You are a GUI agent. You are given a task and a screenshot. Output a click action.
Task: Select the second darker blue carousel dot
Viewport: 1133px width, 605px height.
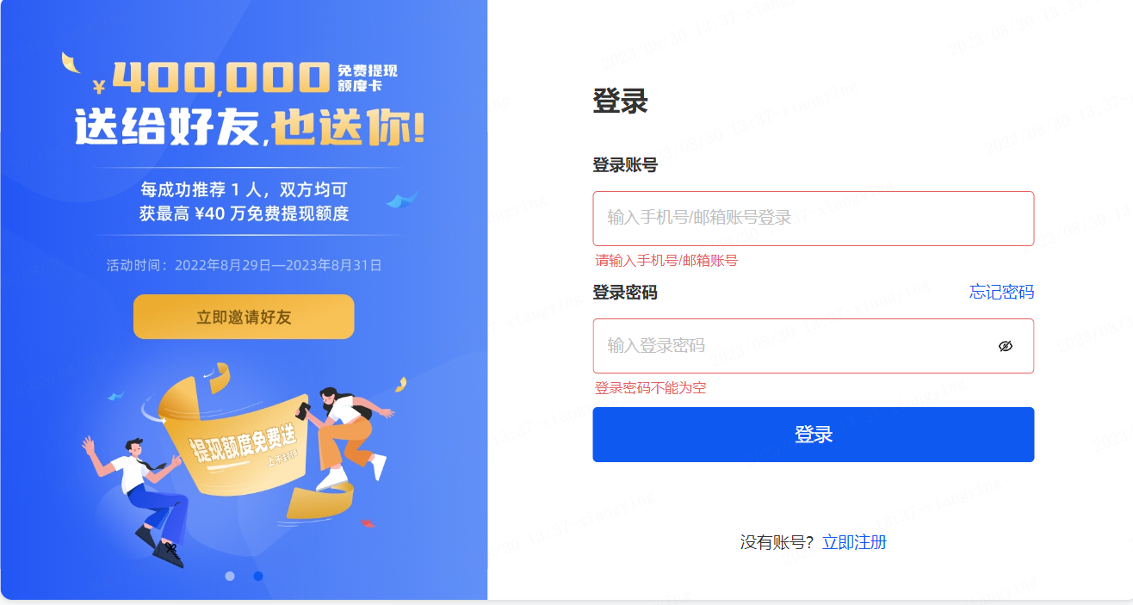[257, 576]
